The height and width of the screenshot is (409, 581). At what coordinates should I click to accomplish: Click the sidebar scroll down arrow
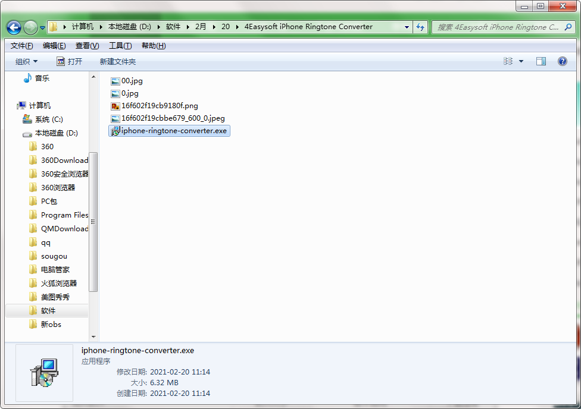click(93, 337)
